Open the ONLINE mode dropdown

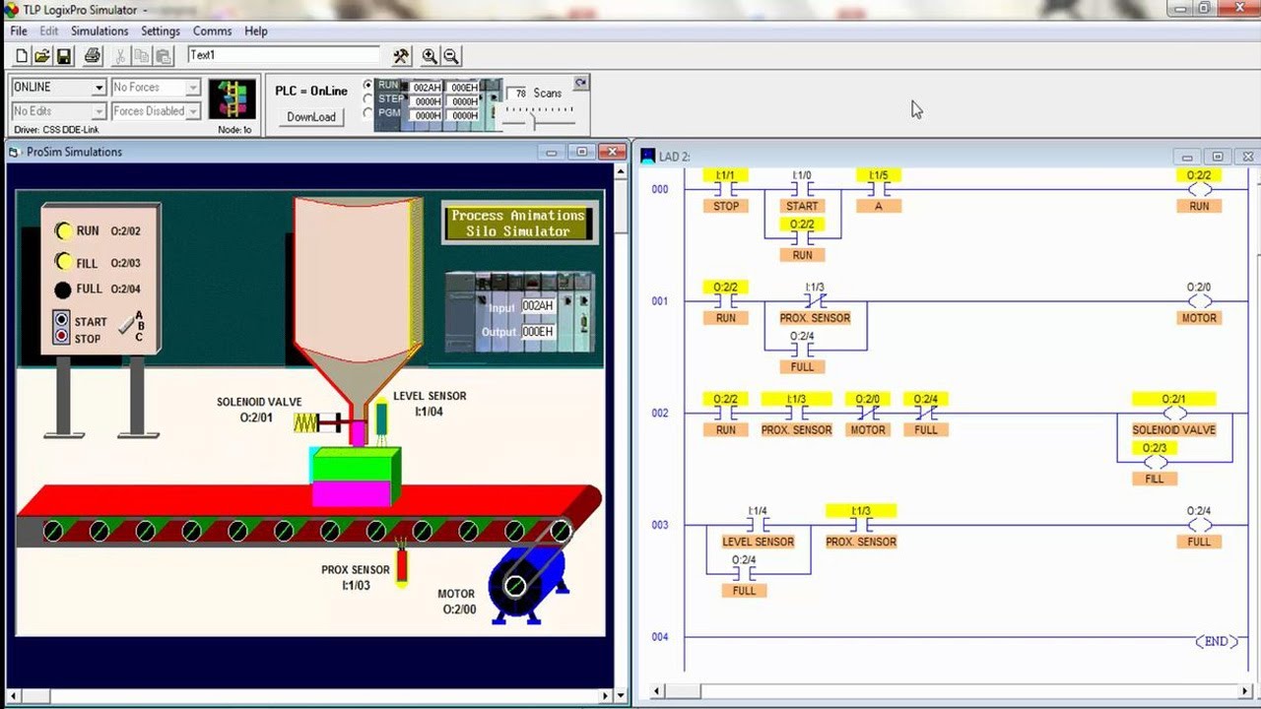[99, 88]
